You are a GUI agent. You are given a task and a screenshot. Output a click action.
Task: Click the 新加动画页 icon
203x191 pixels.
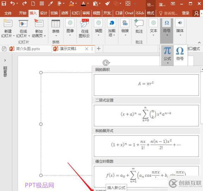pos(39,23)
